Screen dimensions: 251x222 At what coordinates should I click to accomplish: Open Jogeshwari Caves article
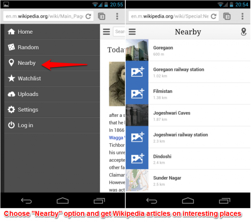pos(188,115)
